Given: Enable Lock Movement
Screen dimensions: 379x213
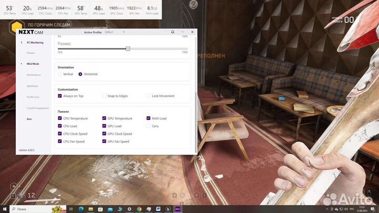Looking at the screenshot, I should pyautogui.click(x=148, y=96).
